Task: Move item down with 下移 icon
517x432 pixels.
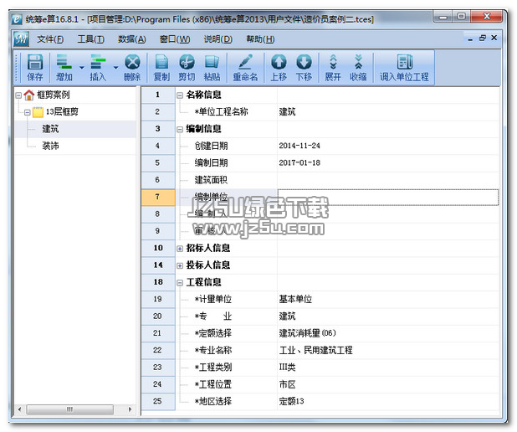Action: (304, 67)
